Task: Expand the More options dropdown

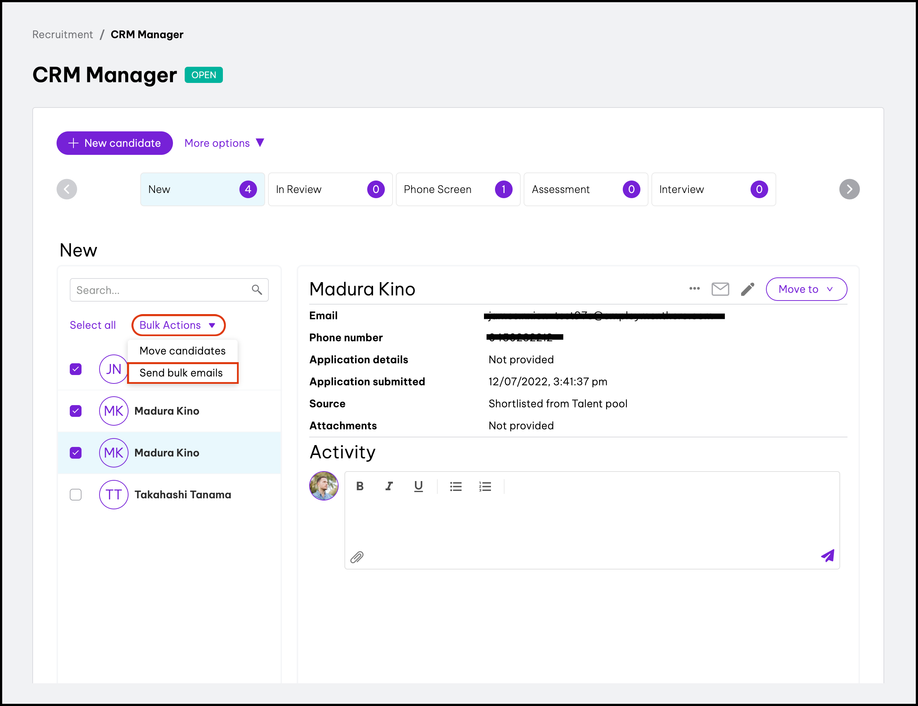Action: coord(224,143)
